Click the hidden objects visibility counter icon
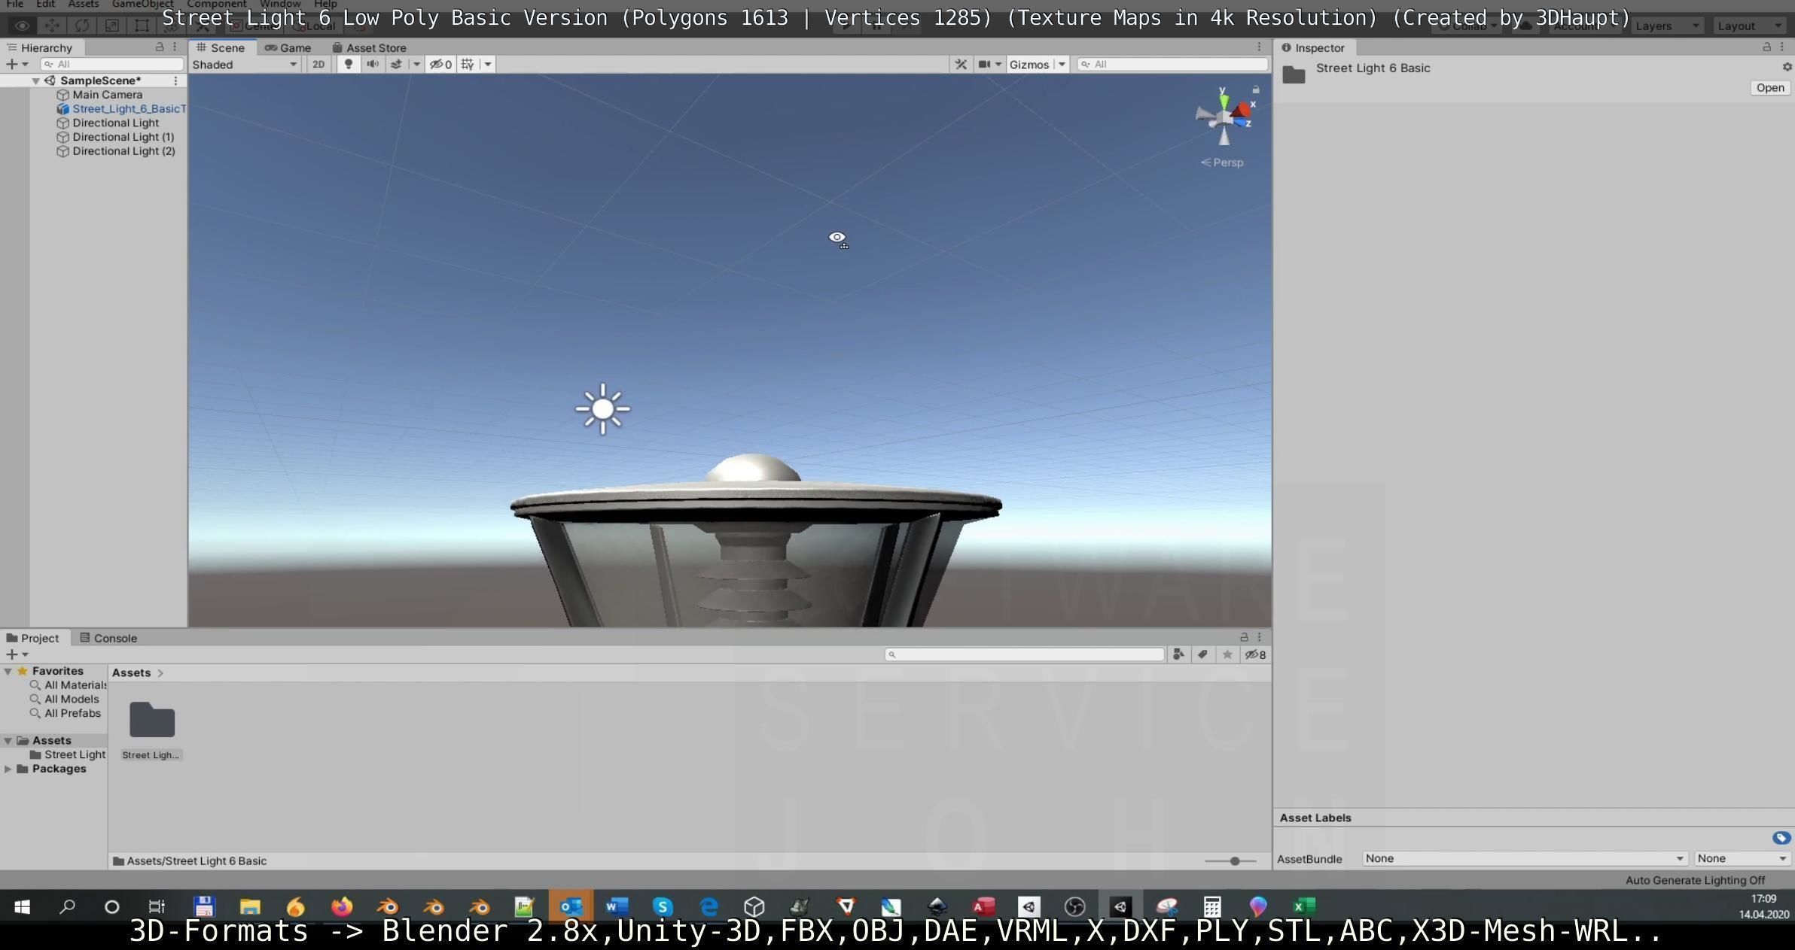This screenshot has width=1795, height=950. tap(440, 65)
